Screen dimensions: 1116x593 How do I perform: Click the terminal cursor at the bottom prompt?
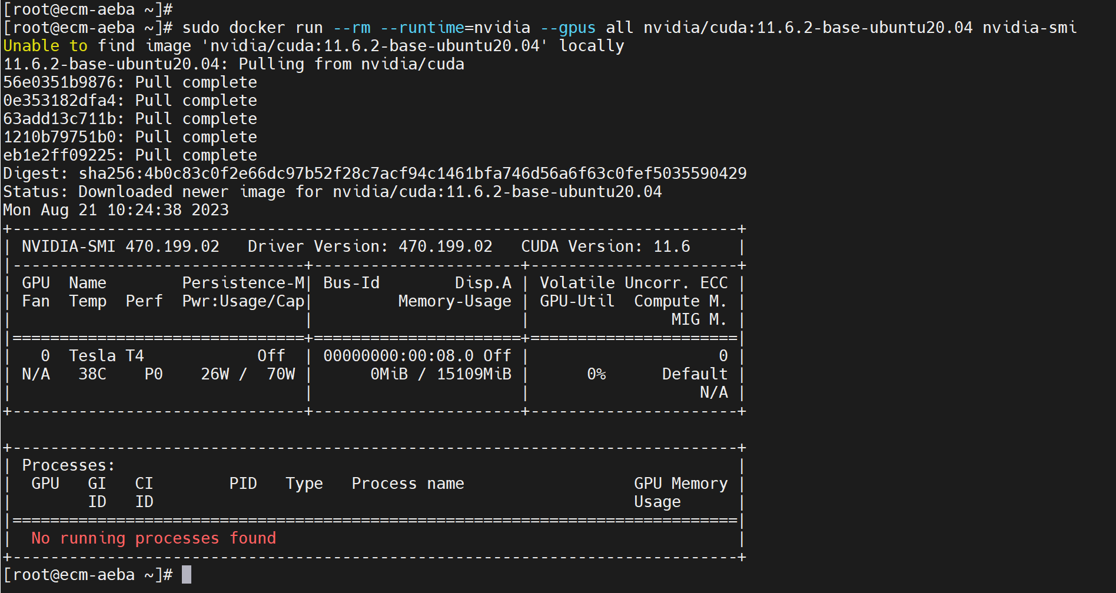187,575
